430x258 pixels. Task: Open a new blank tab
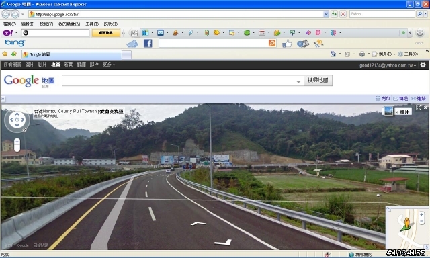coord(126,55)
